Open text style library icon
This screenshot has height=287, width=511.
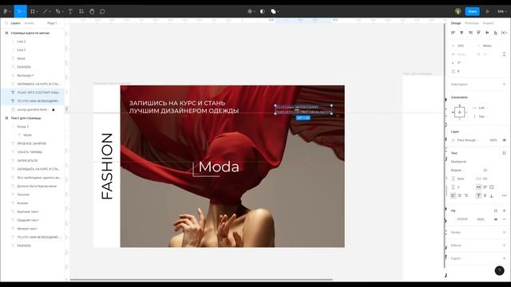504,153
